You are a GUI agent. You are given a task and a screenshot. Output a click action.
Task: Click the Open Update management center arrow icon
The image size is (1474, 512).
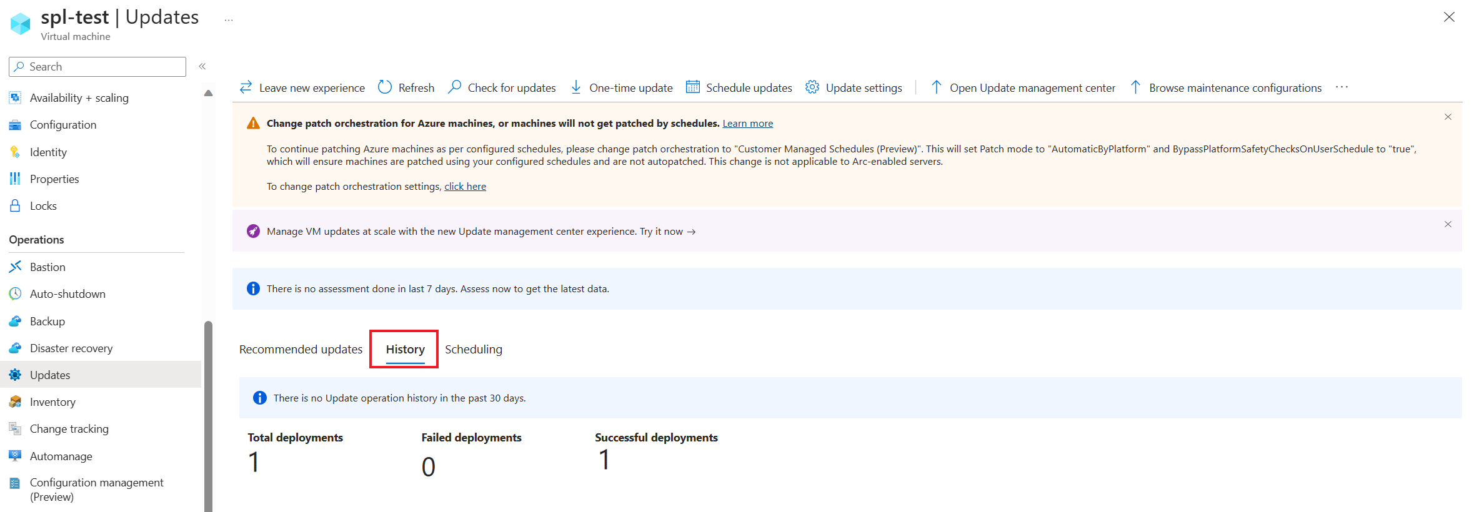tap(936, 87)
